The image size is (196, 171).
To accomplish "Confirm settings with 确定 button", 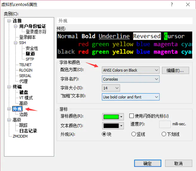I will pyautogui.click(x=148, y=163).
